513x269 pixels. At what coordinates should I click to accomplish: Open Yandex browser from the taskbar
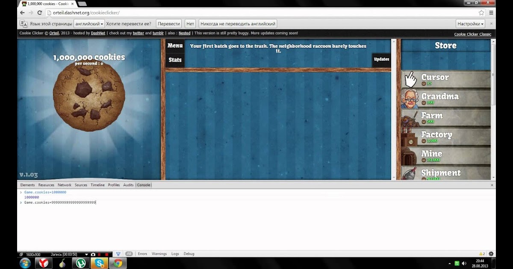tap(44, 263)
